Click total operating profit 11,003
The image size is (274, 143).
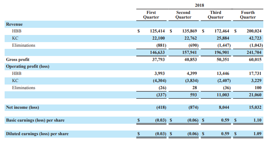[223, 95]
